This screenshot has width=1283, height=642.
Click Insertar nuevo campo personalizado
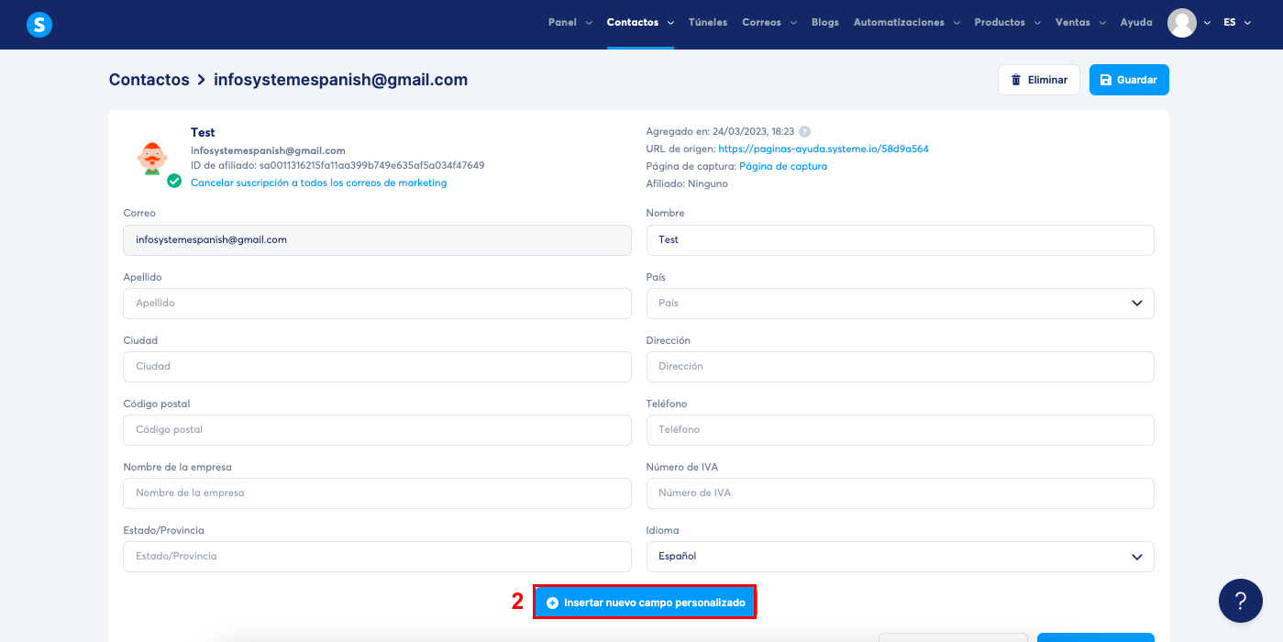(645, 602)
